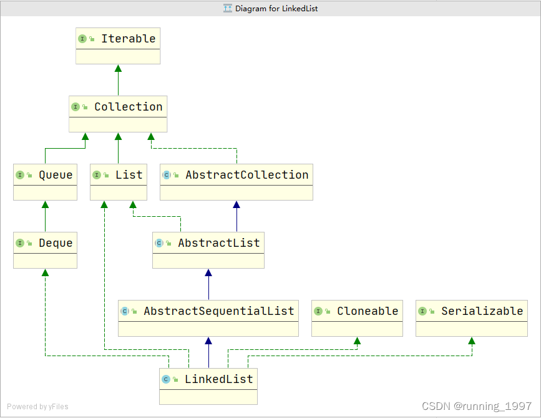The image size is (541, 418).
Task: Select the Collection node label
Action: pos(129,107)
